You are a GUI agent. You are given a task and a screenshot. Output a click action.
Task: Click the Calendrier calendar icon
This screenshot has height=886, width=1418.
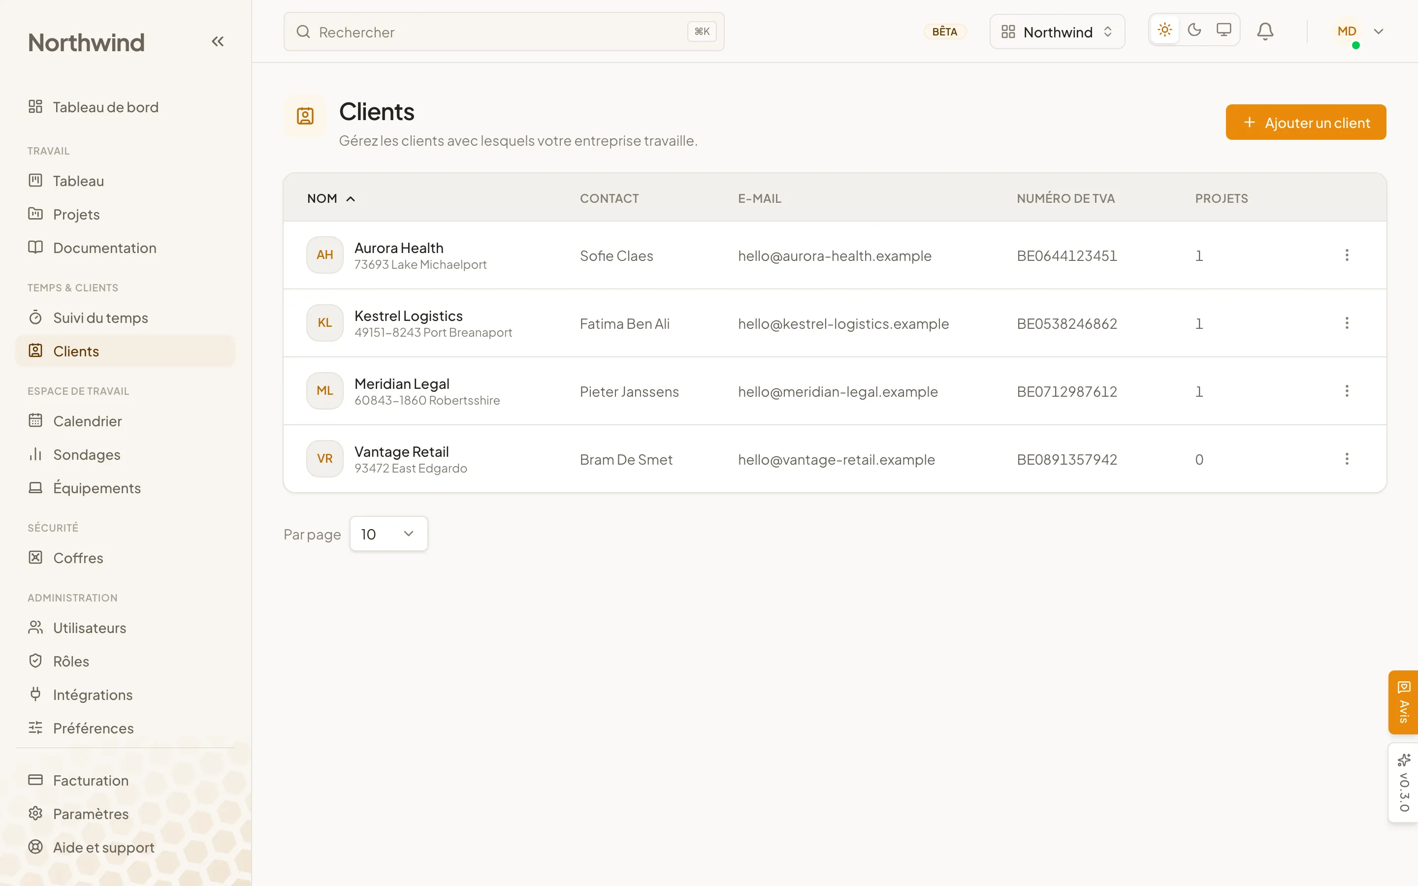[36, 420]
